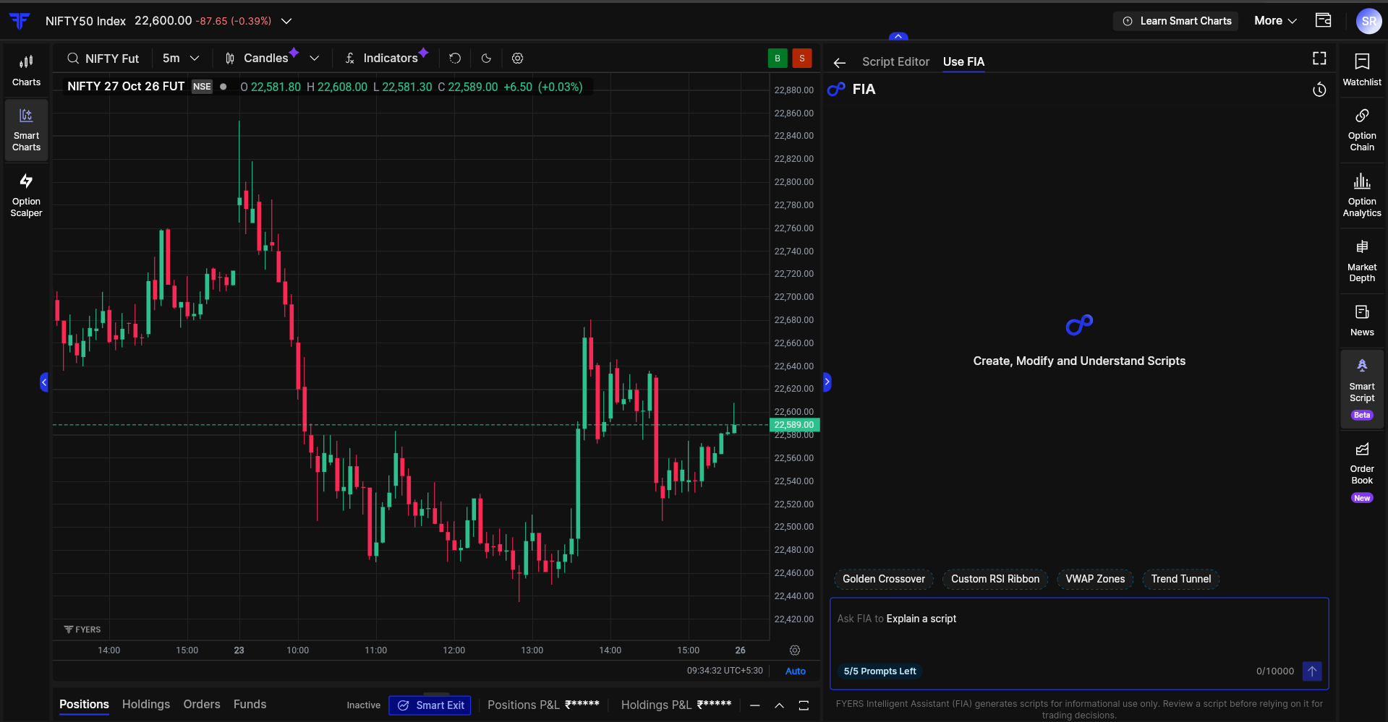The width and height of the screenshot is (1388, 722).
Task: Open the 5m timeframe dropdown
Action: click(180, 59)
